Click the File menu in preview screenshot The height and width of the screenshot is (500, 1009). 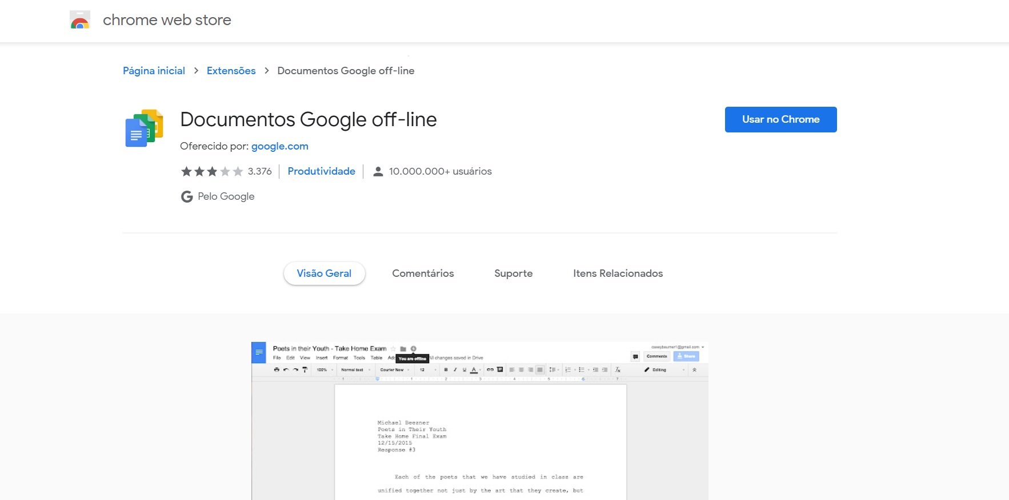(x=277, y=358)
